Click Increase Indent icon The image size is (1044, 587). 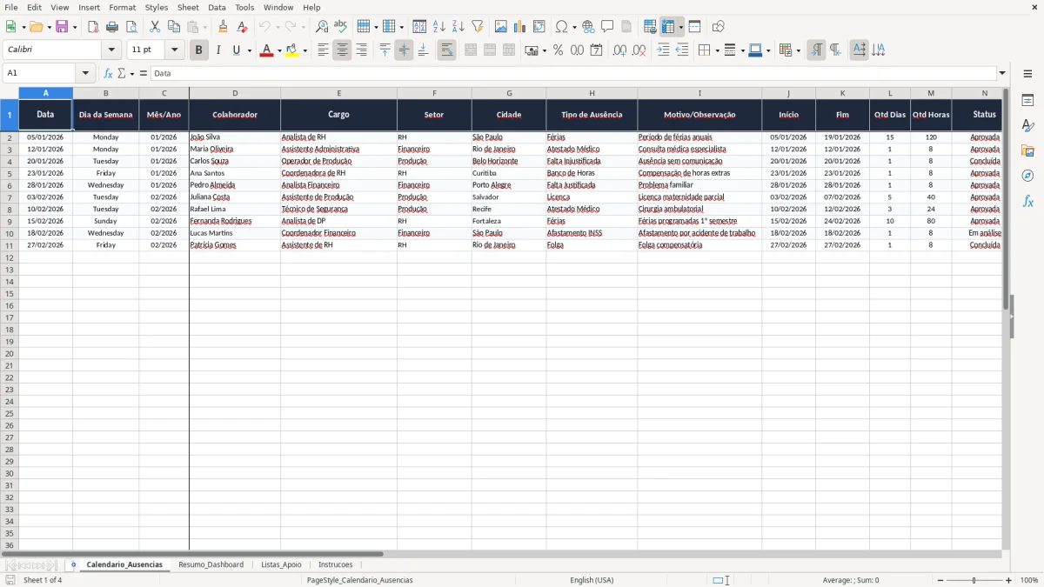coord(663,50)
